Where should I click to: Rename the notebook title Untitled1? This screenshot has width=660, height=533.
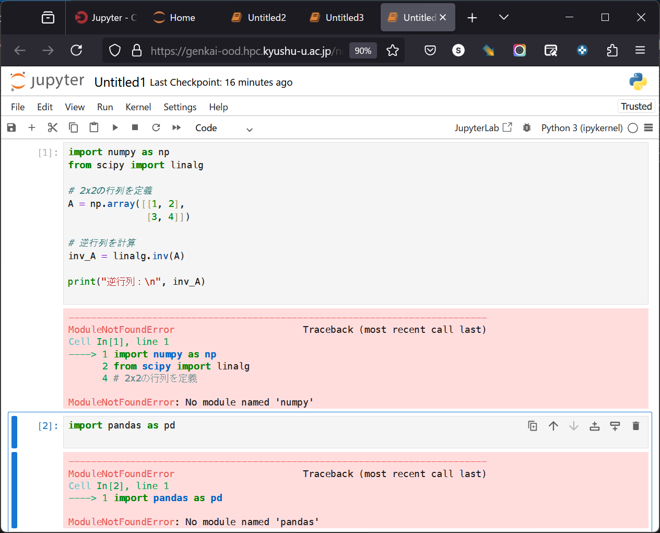[x=120, y=82]
